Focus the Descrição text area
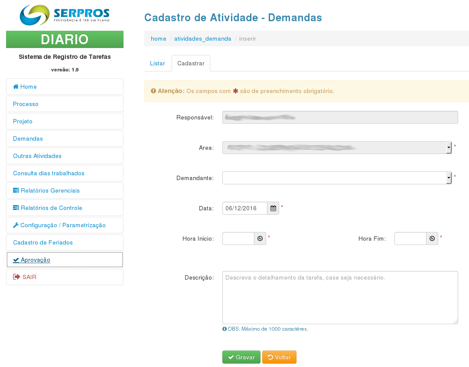Screen dimensions: 469x367 [x=340, y=297]
